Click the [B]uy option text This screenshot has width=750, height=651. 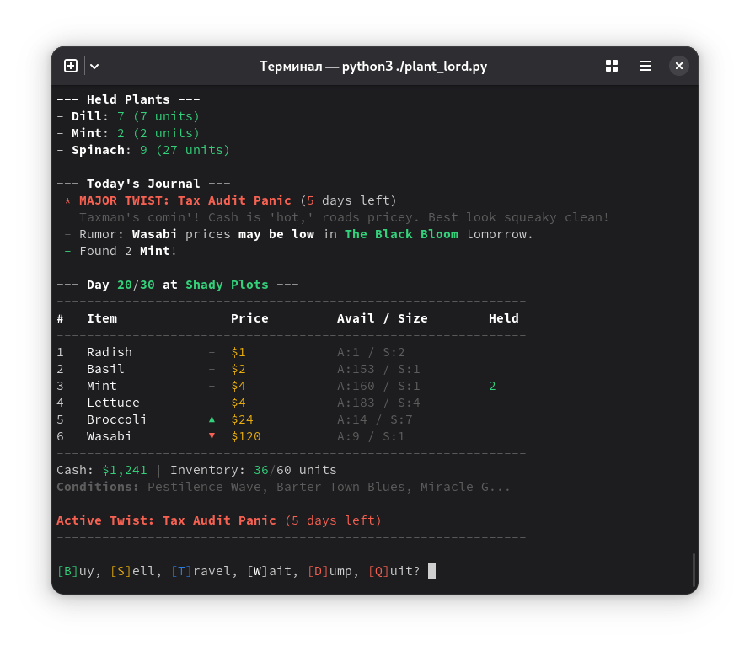(76, 571)
